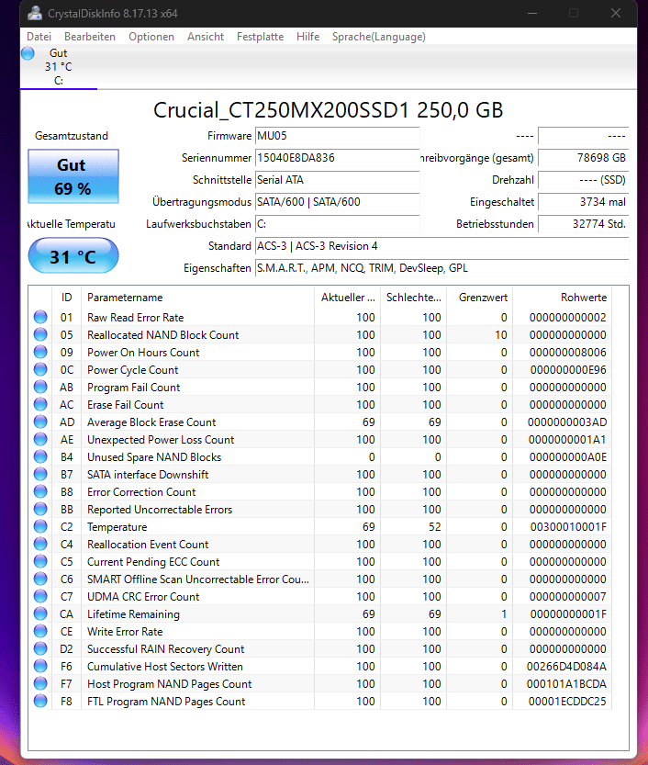Image resolution: width=648 pixels, height=765 pixels.
Task: Click status orb of Unused Spare NAND Blocks
Action: 40,456
